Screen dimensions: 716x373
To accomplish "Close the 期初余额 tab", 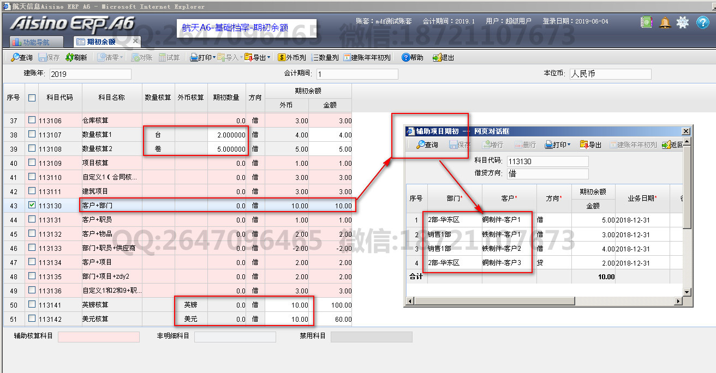I will point(135,41).
